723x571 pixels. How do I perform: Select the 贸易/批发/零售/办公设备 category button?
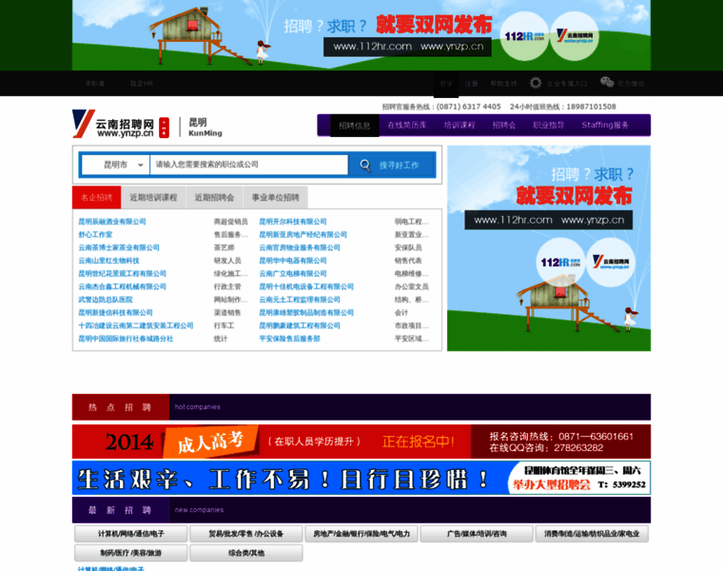(246, 534)
